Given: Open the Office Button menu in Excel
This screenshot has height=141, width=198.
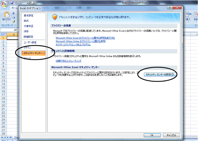Looking at the screenshot, I should click(x=4, y=5).
